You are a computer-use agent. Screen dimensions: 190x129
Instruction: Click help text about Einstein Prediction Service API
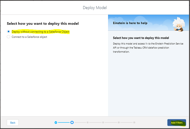coord(148,47)
